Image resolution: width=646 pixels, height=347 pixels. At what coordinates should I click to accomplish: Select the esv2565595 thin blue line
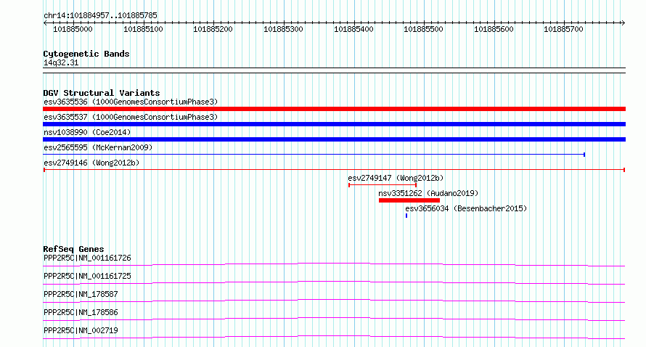coord(314,155)
